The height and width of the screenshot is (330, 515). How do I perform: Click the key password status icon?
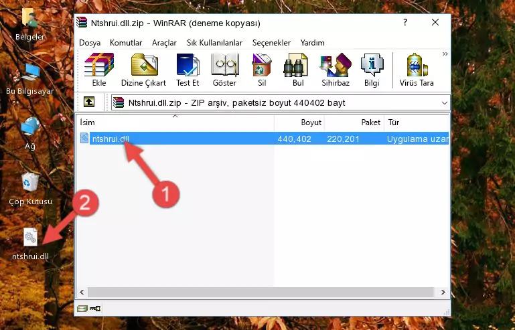pos(95,309)
